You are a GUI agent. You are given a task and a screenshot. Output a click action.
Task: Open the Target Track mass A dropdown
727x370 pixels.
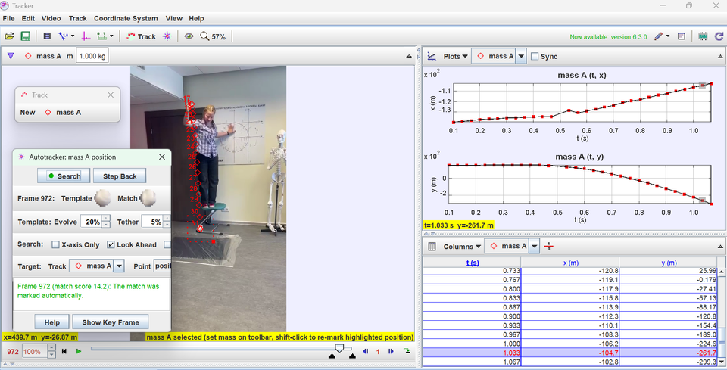pos(119,266)
